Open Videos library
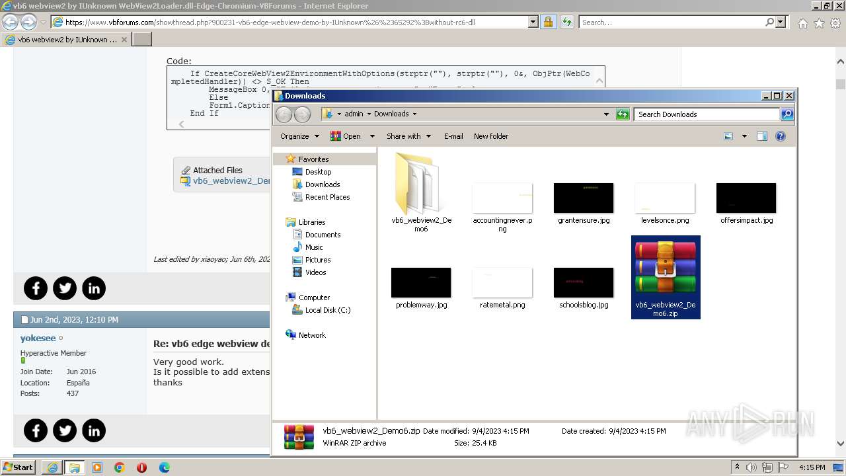846x476 pixels. click(x=315, y=272)
